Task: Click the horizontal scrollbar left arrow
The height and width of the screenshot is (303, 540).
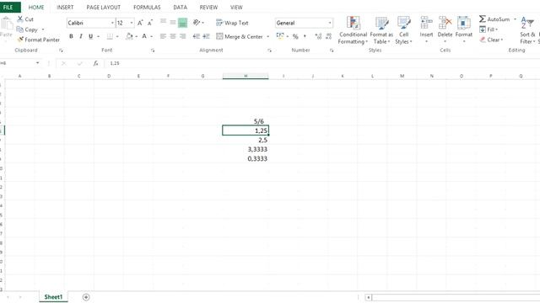Action: (368, 297)
